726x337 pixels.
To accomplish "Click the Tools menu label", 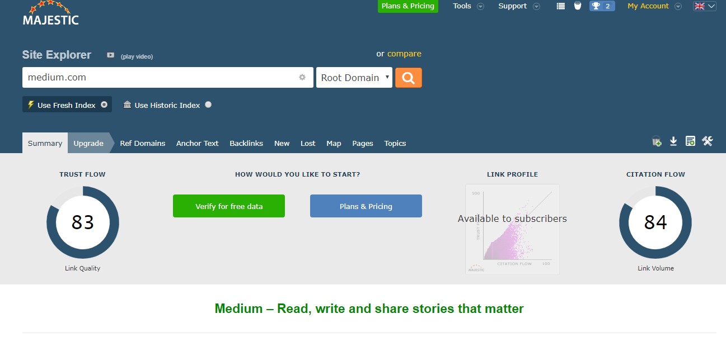I will (x=462, y=6).
